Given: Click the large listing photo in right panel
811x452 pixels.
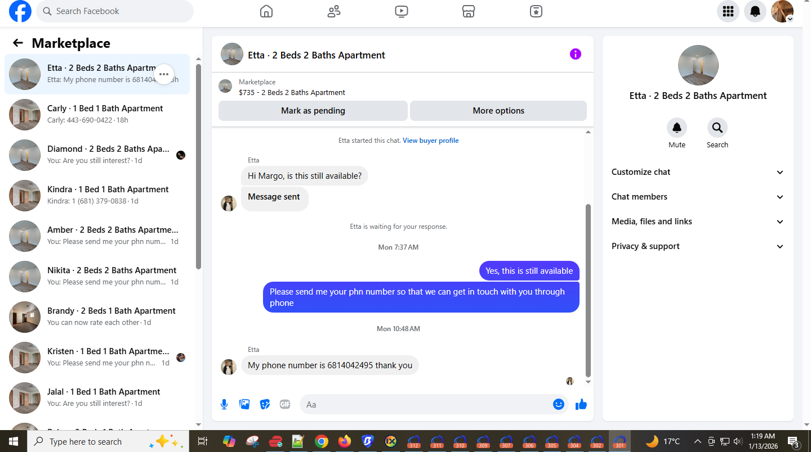Looking at the screenshot, I should tap(698, 65).
